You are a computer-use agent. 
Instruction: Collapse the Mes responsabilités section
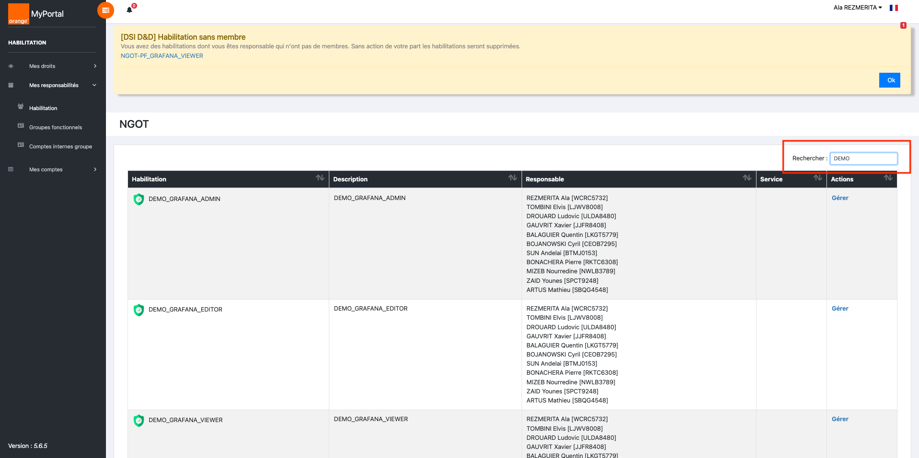point(53,85)
